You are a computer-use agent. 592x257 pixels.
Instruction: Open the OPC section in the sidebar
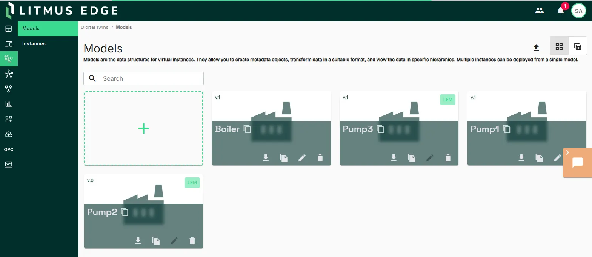9,149
